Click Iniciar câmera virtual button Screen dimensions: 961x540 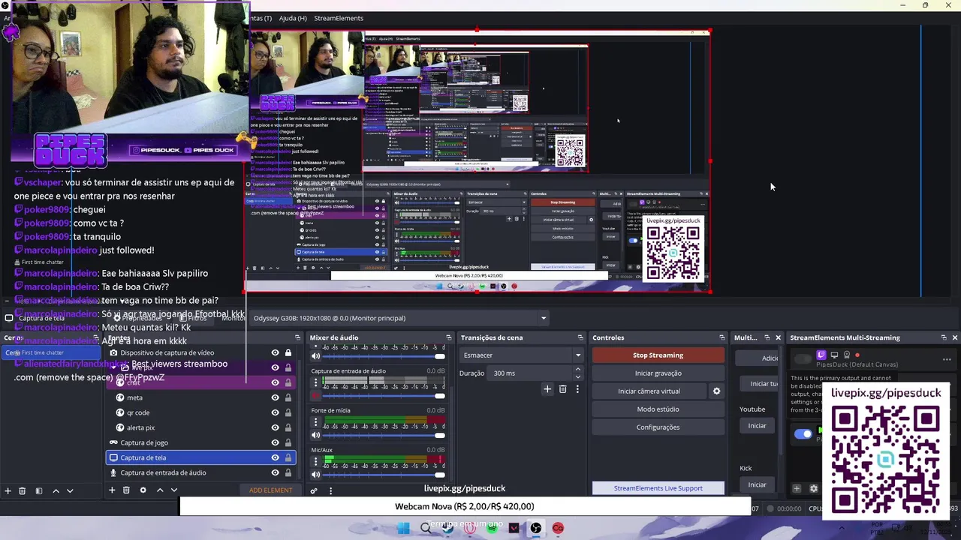(649, 391)
